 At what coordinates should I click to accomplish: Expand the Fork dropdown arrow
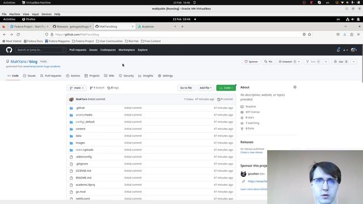click(x=326, y=62)
